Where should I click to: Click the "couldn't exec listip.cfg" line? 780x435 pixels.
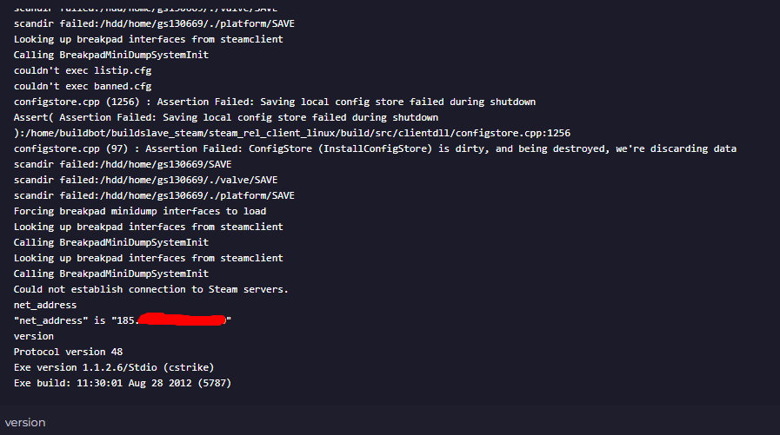[x=83, y=70]
